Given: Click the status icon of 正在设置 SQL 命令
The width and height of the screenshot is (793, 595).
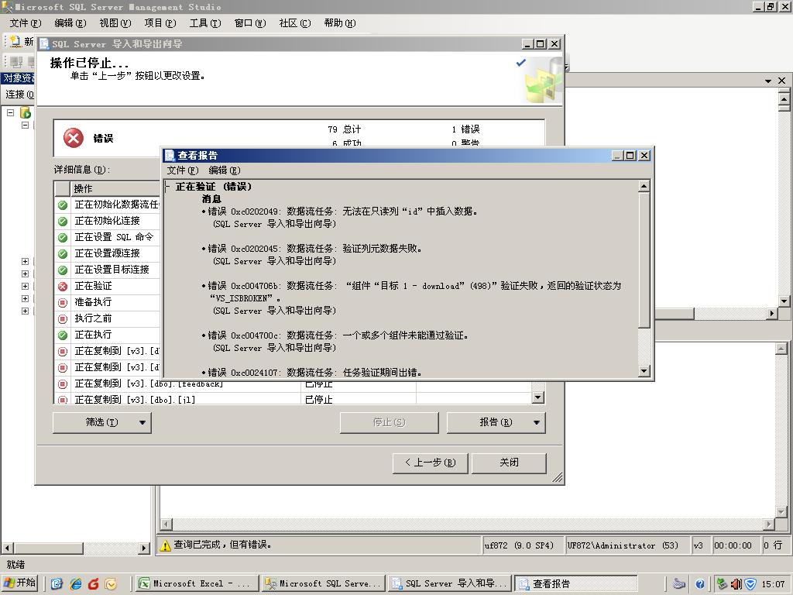Looking at the screenshot, I should (x=63, y=237).
